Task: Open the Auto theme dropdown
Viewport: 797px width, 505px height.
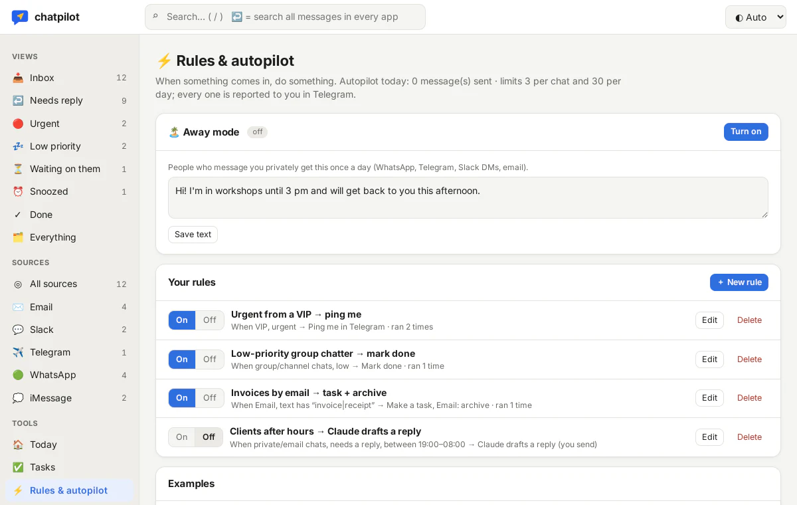Action: [756, 17]
